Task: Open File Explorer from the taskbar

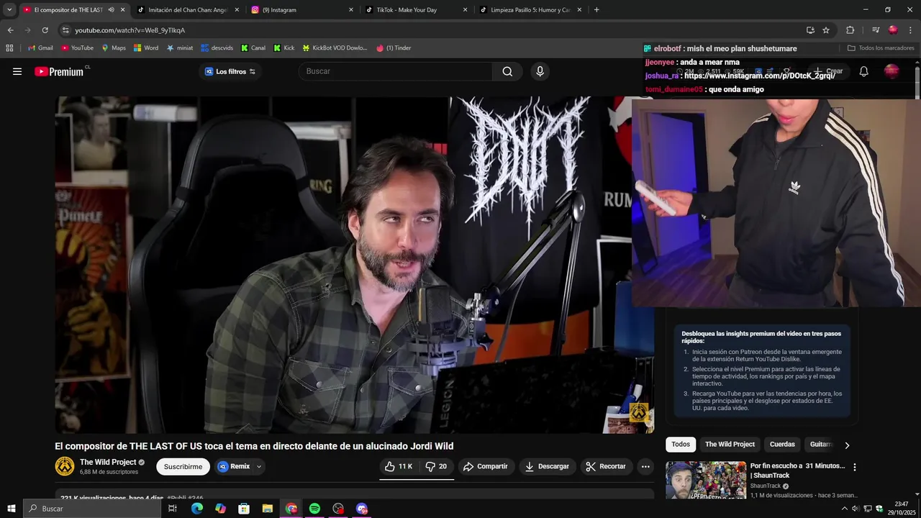Action: (x=267, y=509)
